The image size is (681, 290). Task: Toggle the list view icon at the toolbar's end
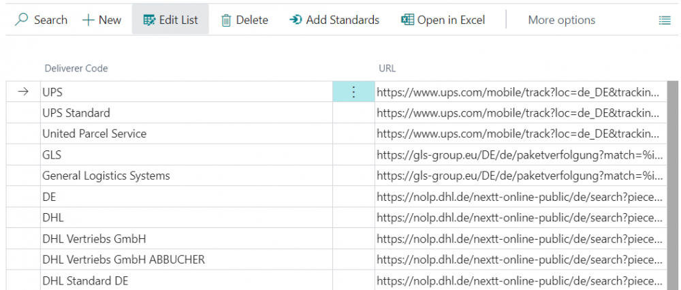click(665, 20)
